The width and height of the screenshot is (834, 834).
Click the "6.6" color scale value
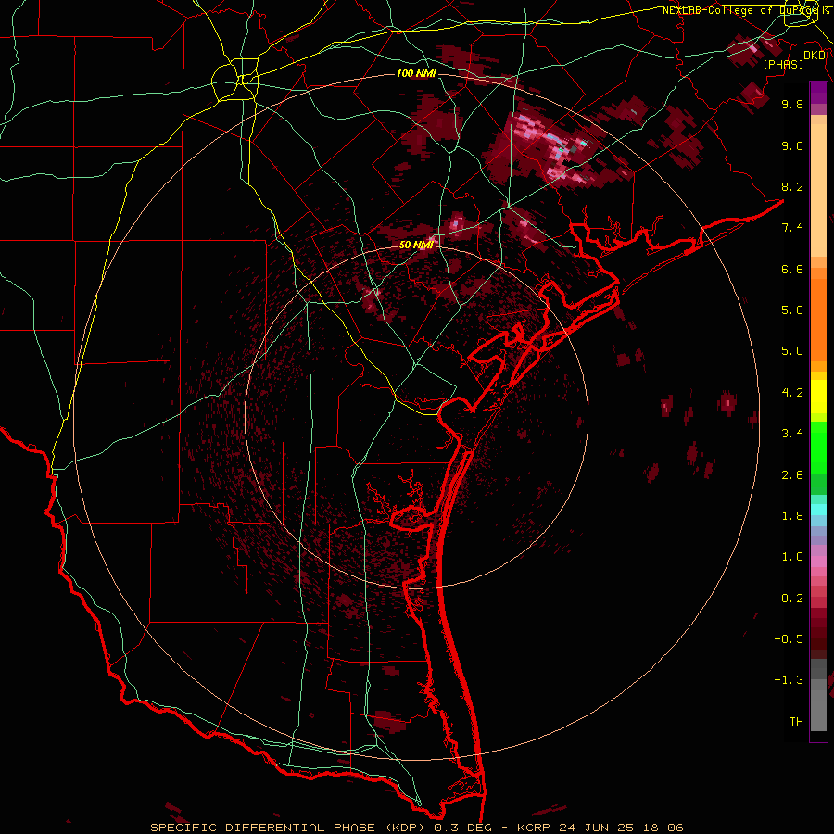[792, 269]
